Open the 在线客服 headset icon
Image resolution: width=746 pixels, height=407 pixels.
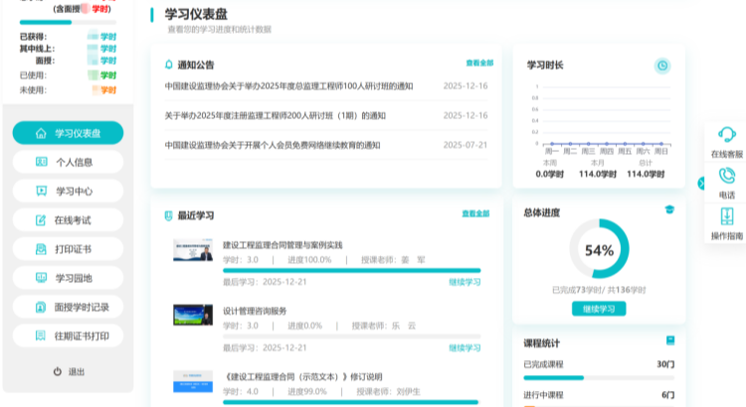(x=727, y=137)
